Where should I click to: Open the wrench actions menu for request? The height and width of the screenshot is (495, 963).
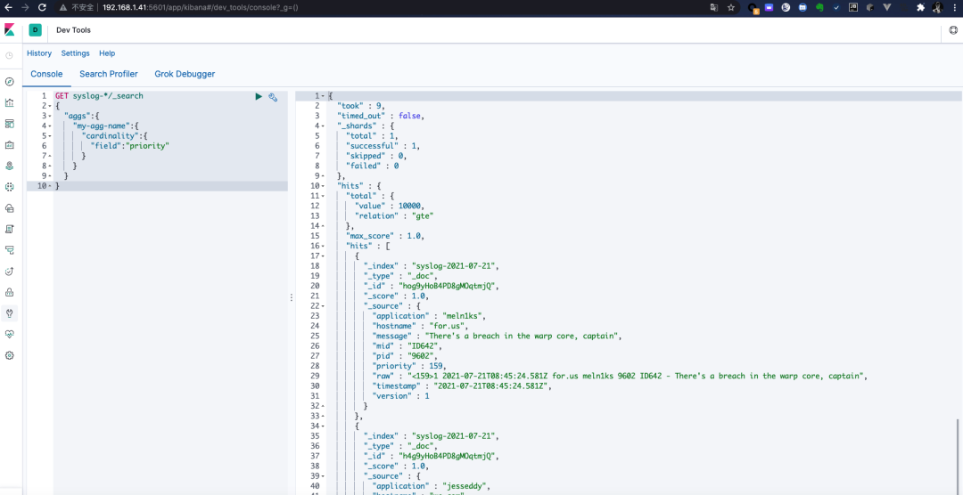point(273,96)
